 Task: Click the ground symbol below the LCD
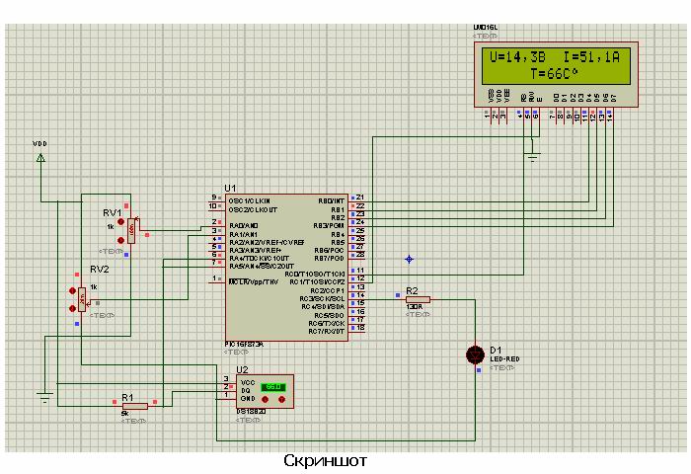(533, 156)
